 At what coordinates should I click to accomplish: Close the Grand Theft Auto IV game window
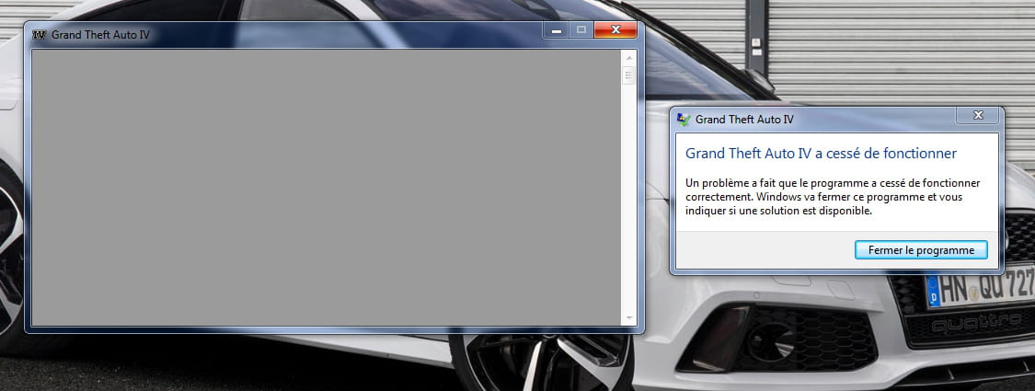[615, 29]
